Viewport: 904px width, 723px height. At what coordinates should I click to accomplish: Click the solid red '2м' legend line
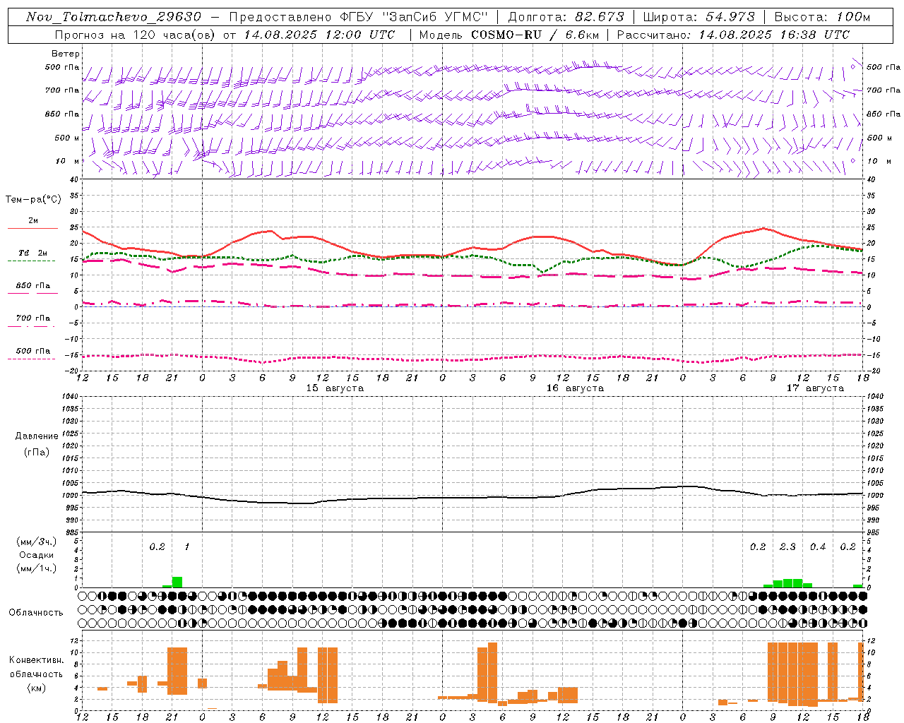click(32, 228)
